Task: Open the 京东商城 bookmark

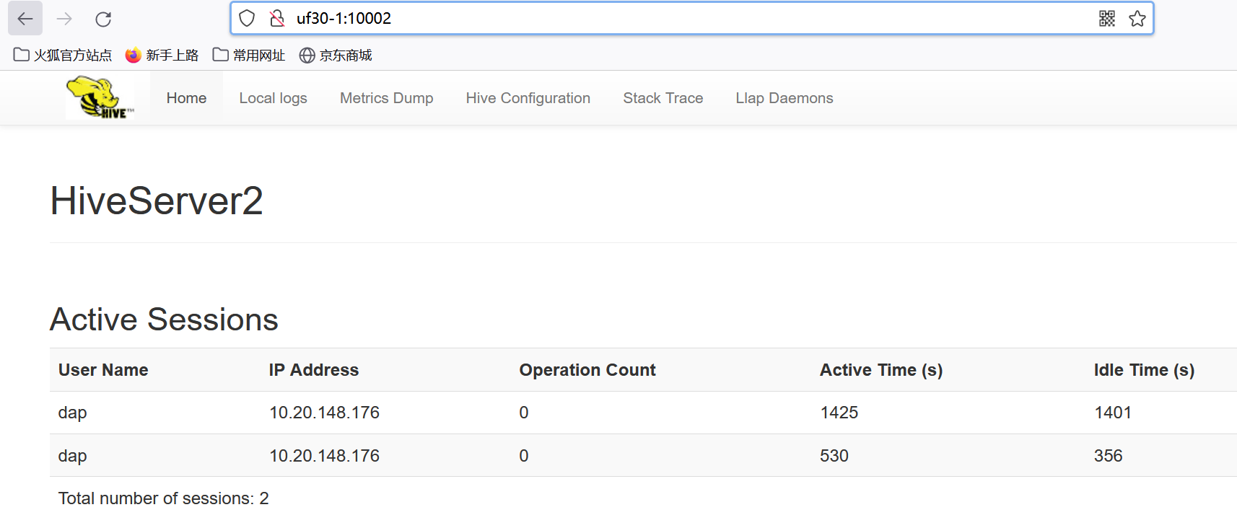Action: pos(336,55)
